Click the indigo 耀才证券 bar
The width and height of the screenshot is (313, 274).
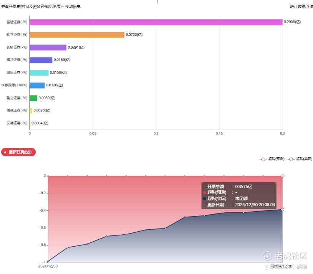click(x=41, y=60)
